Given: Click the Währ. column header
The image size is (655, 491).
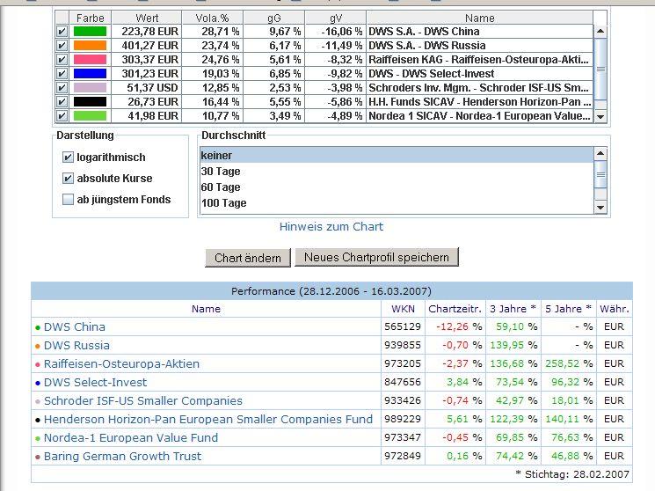Looking at the screenshot, I should 615,309.
